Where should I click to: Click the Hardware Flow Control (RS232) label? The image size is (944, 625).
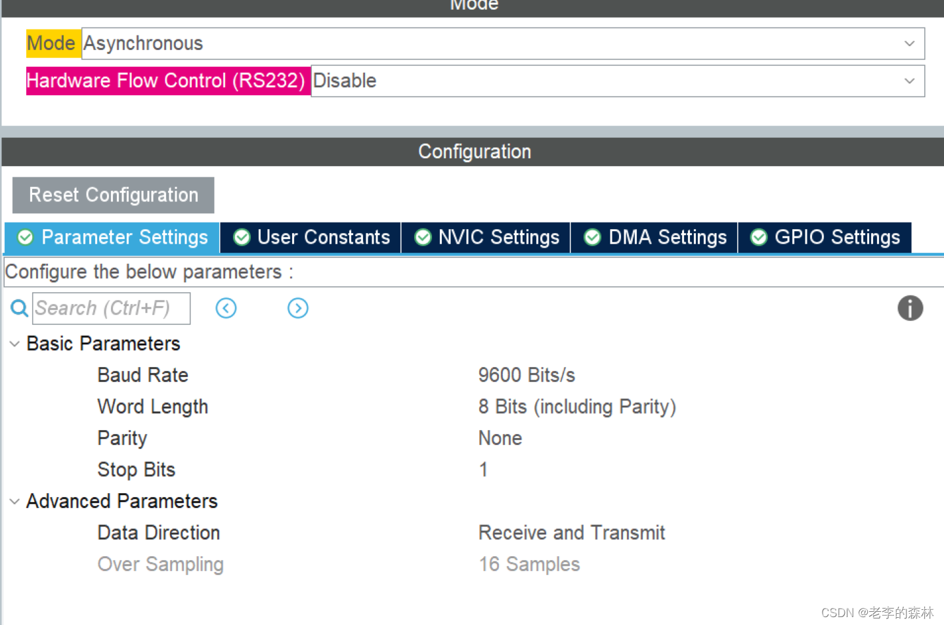point(167,81)
